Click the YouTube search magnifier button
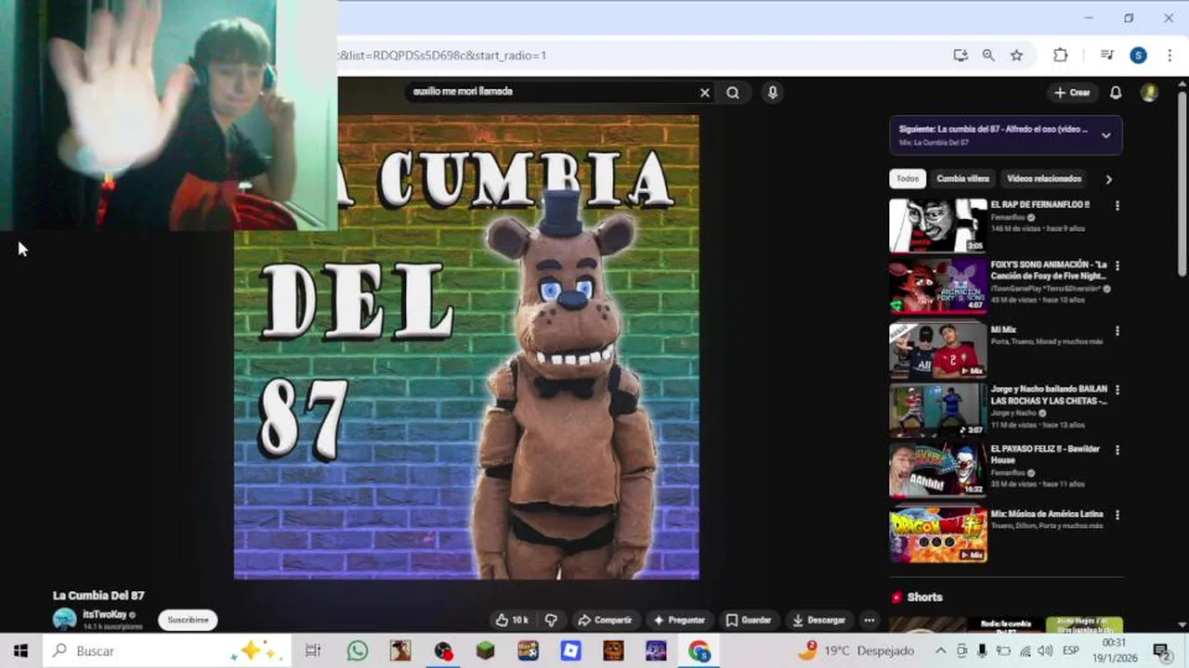 (733, 93)
